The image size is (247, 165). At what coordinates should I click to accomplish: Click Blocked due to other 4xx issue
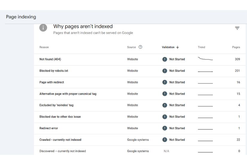(60, 117)
